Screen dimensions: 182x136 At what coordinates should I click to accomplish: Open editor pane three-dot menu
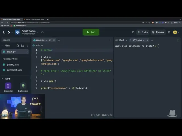click(x=110, y=40)
